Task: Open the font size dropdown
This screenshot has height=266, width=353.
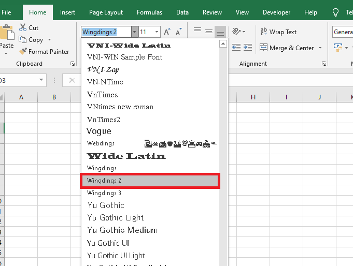Action: 157,32
